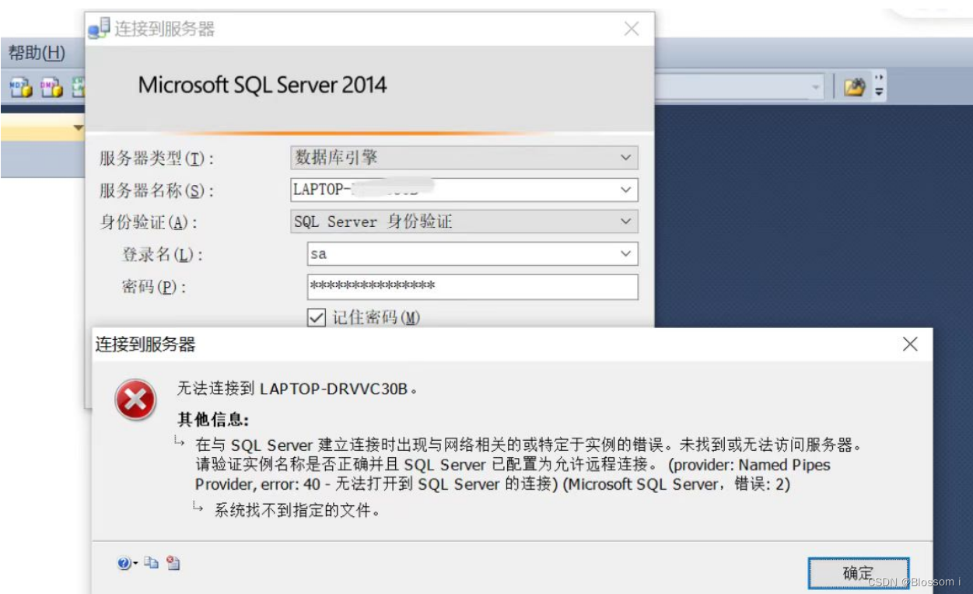Click the 无法连接到 LAPTOP-DRVVC30B message text
Viewport: 973px width, 594px height.
pyautogui.click(x=298, y=389)
